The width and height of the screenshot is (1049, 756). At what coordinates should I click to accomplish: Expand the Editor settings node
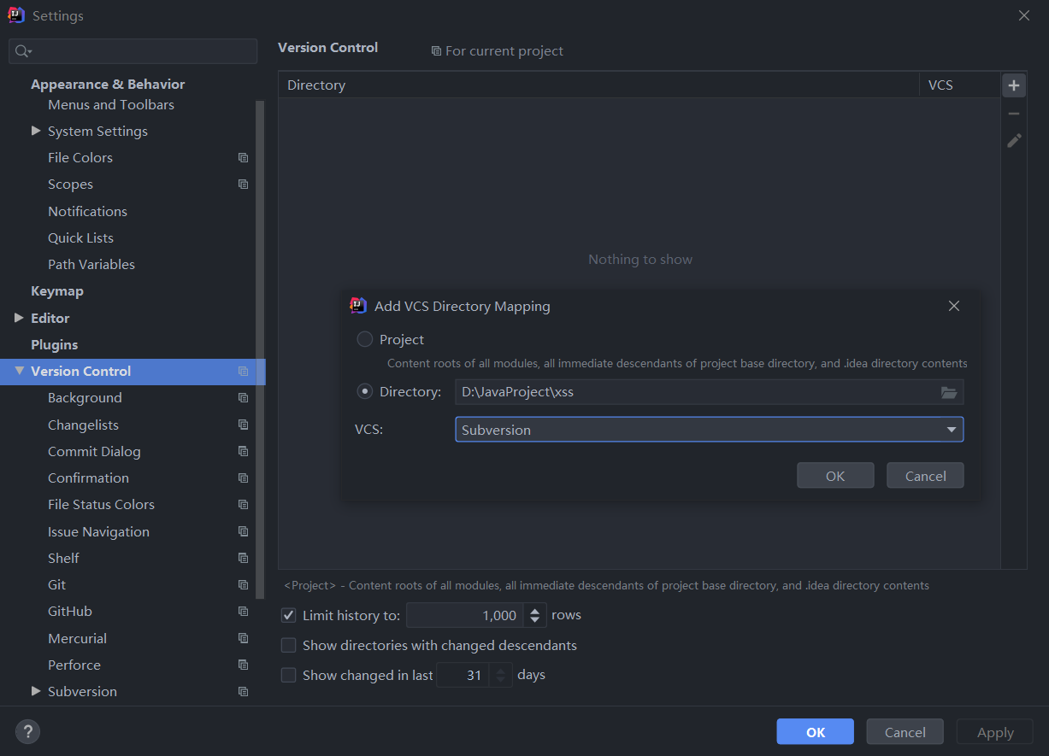[19, 318]
